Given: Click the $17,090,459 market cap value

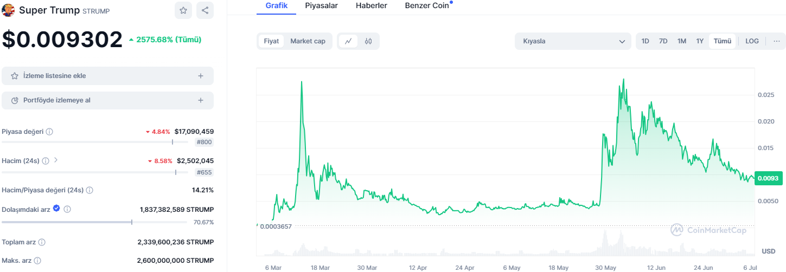Looking at the screenshot, I should 194,132.
